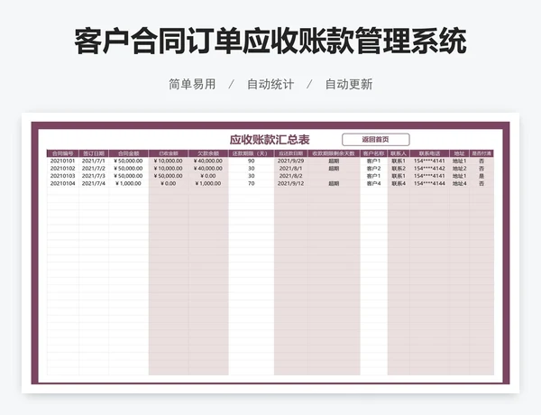Select 欠款余额 ¥40,000.00 in row 20210101

pyautogui.click(x=208, y=161)
